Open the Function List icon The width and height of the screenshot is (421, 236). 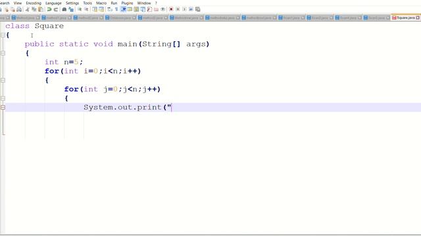click(149, 9)
